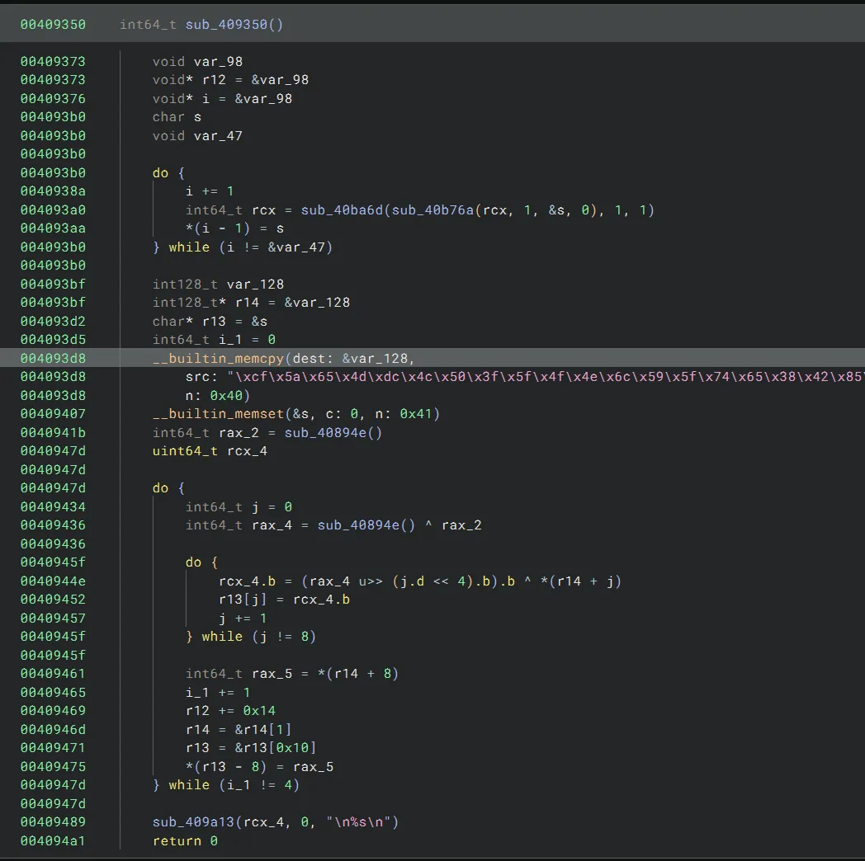
Task: Click the return 0 statement
Action: [x=185, y=841]
